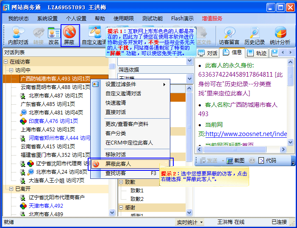
Task: Collapse the 在线访客 tree group
Action: [6, 62]
